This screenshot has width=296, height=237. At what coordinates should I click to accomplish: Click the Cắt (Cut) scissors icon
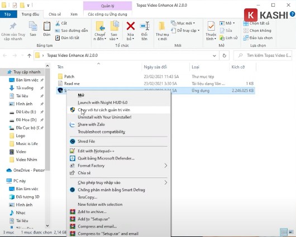tap(58, 23)
